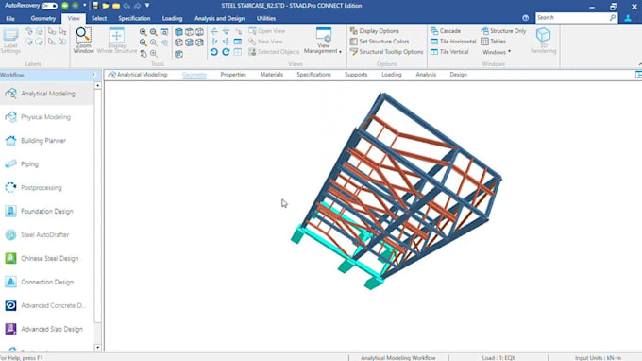Open Display Options
The width and height of the screenshot is (642, 361).
[x=374, y=31]
